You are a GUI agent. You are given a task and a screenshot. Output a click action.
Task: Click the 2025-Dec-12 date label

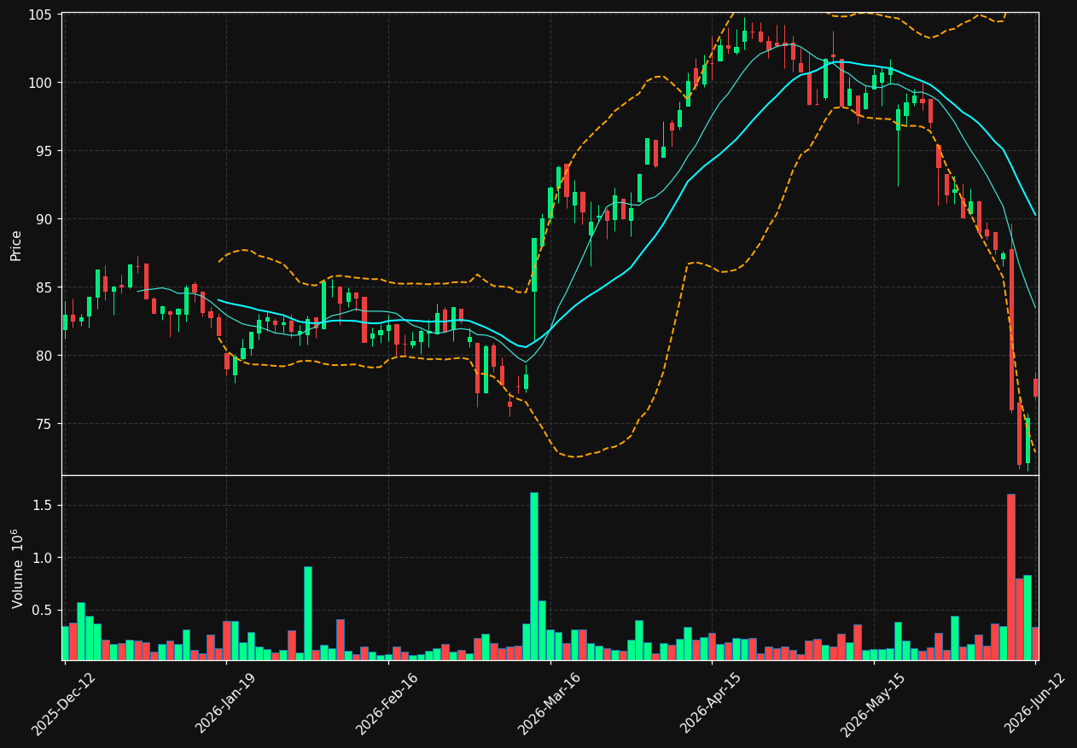point(63,704)
